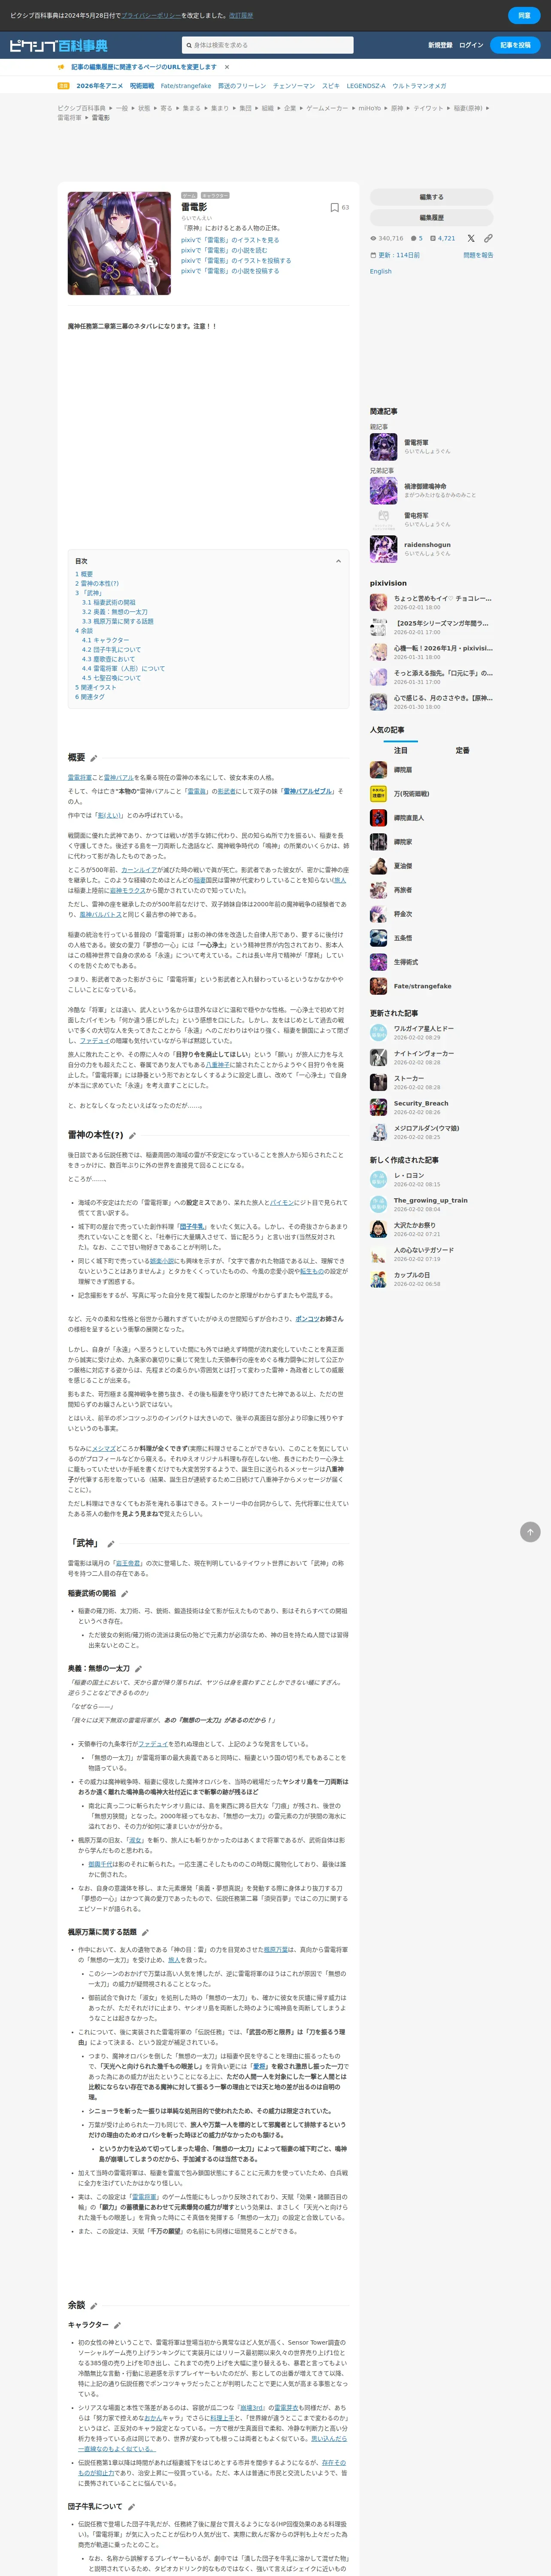Open new article The_growing_up_train
The image size is (551, 2576).
431,1200
